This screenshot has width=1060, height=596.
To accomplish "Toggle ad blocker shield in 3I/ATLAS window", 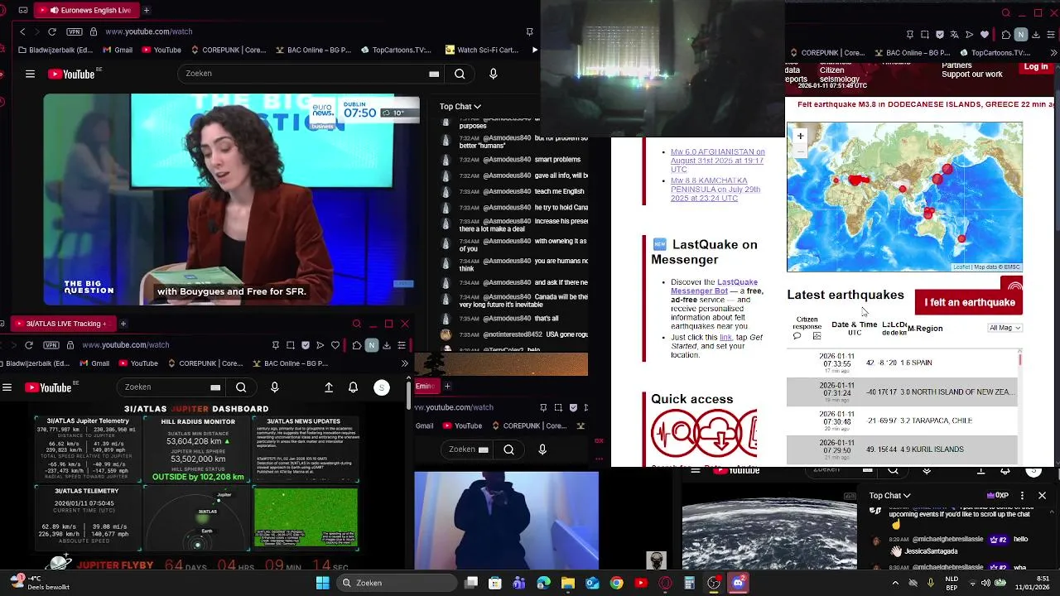I will tap(306, 345).
